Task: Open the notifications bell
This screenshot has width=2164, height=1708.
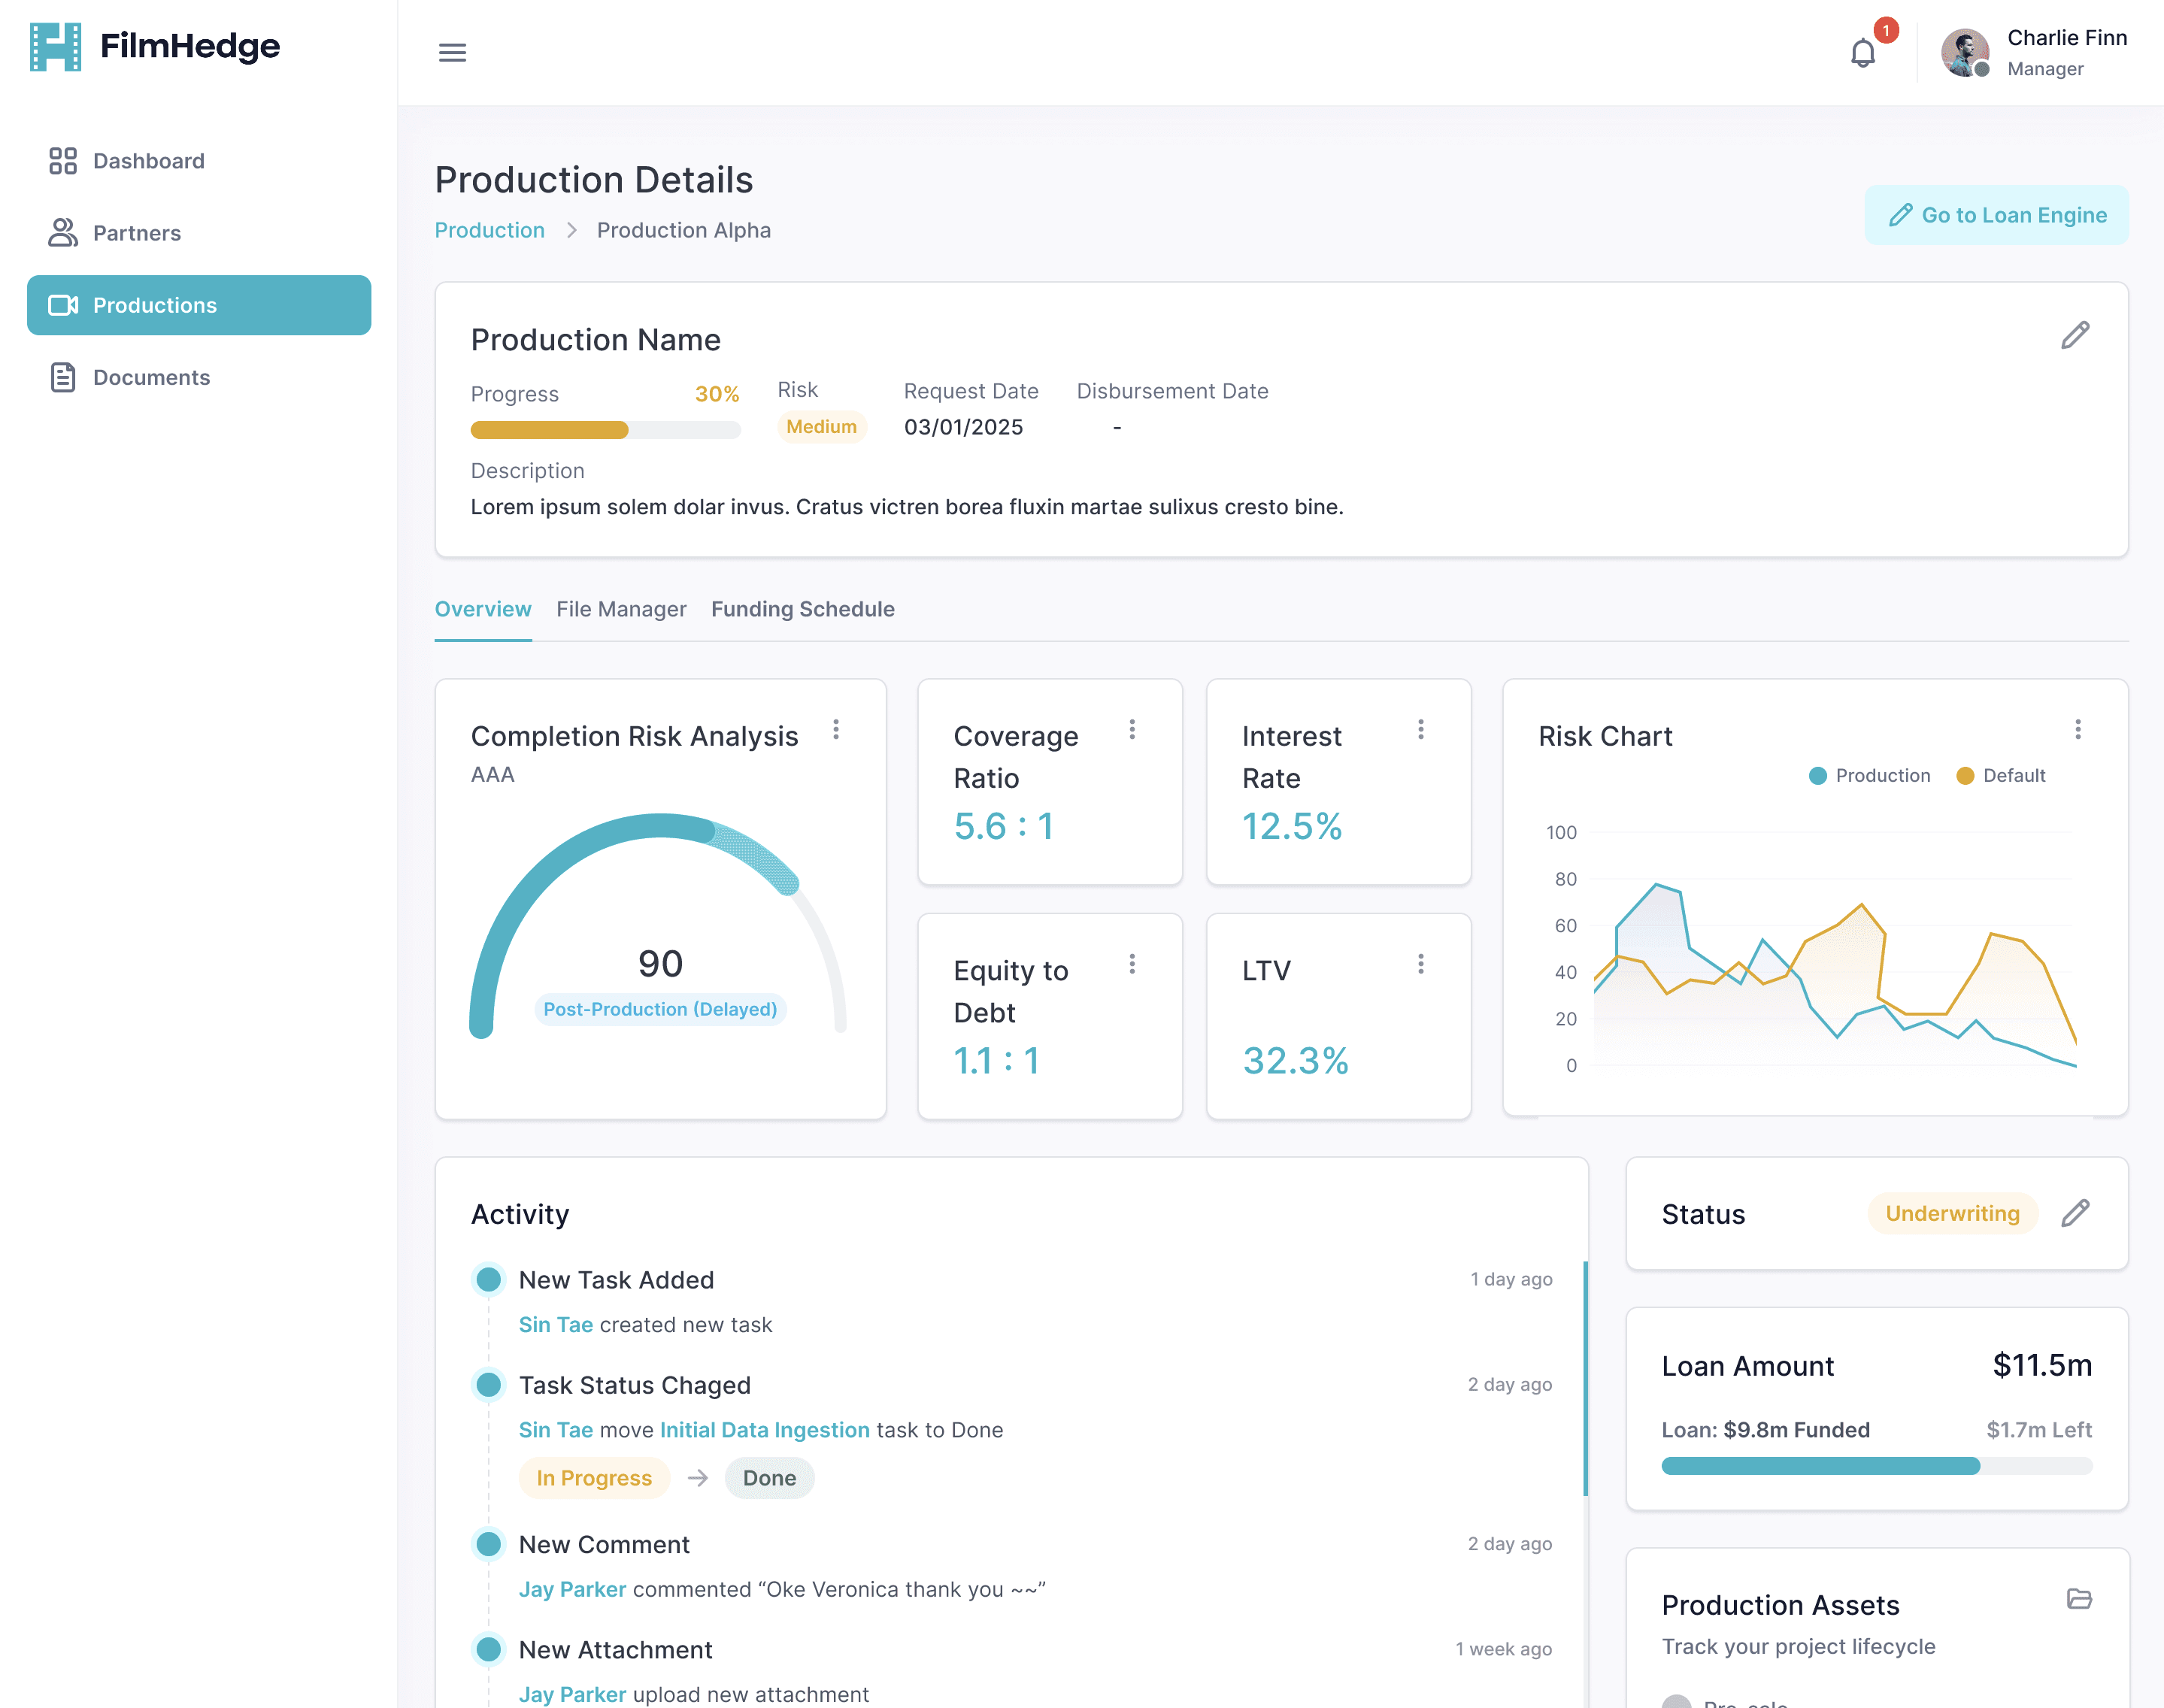Action: 1862,53
